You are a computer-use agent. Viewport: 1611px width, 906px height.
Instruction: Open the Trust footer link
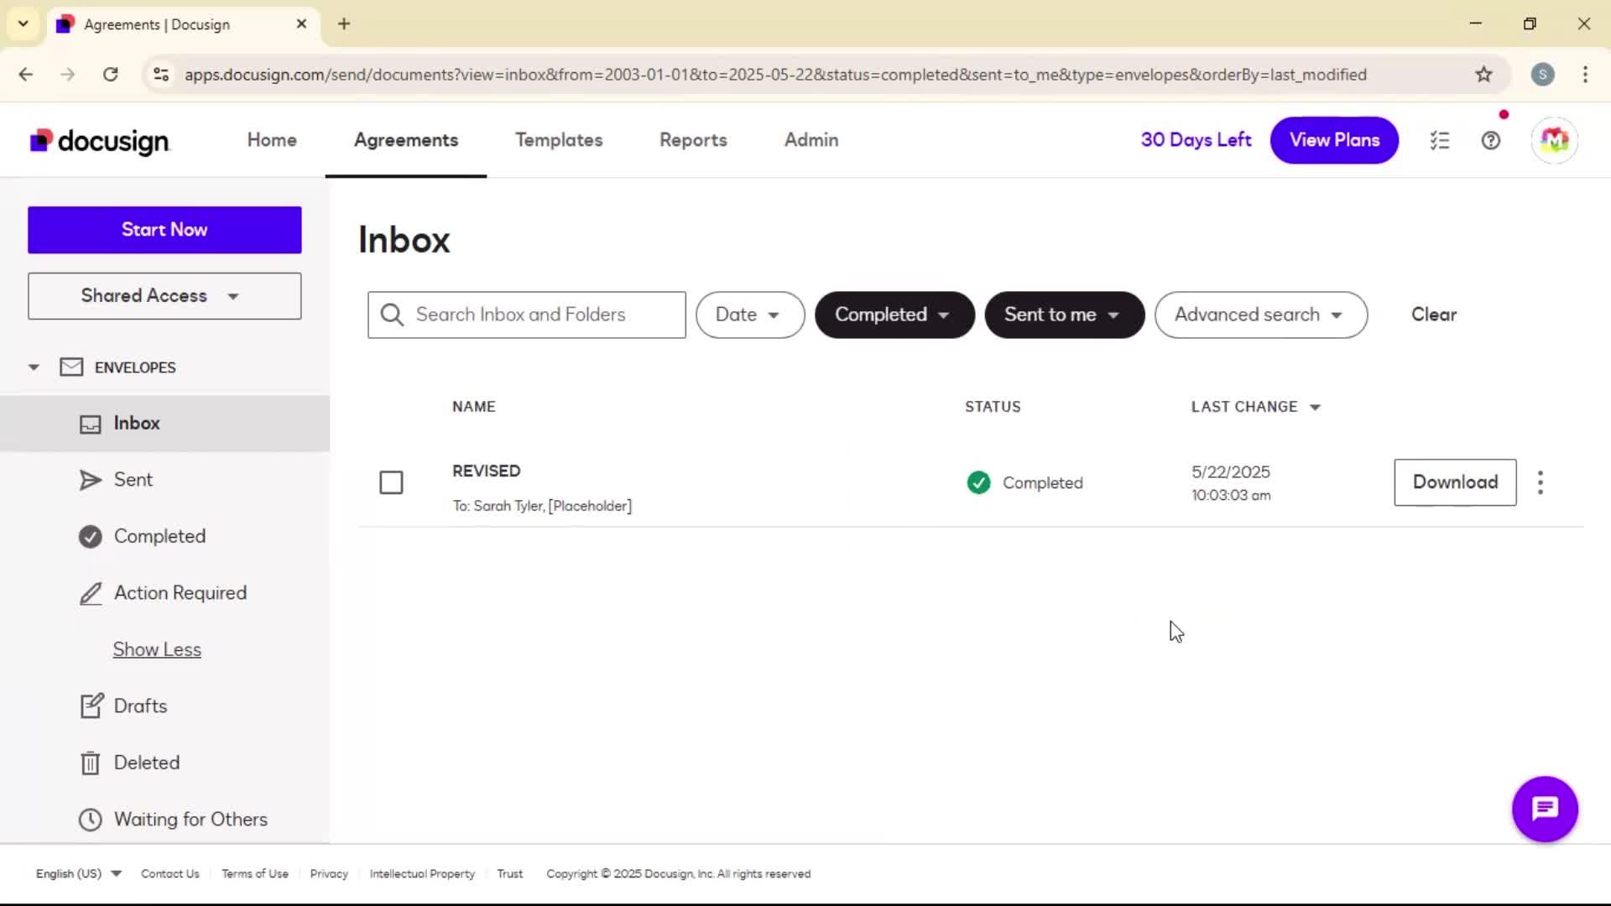pos(510,873)
